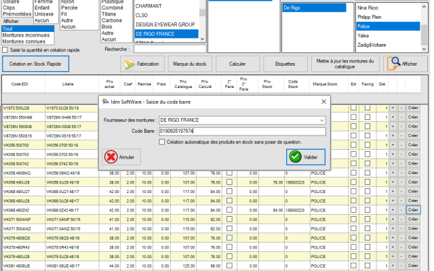Image resolution: width=434 pixels, height=271 pixels.
Task: Click the plus button in V8726N 550H68 row
Action: pyautogui.click(x=393, y=117)
